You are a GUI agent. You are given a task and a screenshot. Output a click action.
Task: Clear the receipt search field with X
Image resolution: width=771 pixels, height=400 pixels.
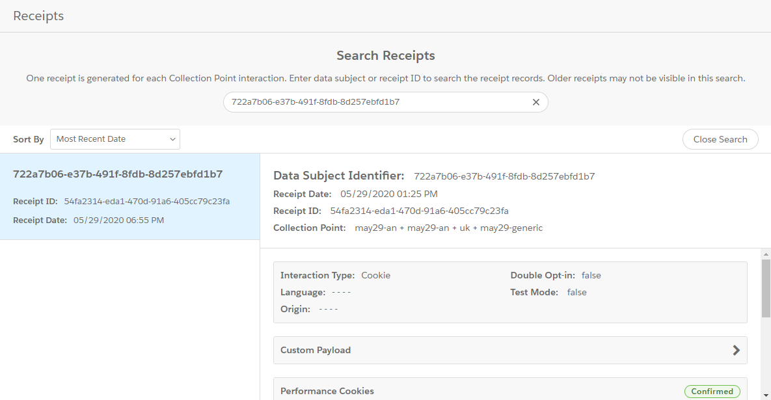click(x=536, y=102)
